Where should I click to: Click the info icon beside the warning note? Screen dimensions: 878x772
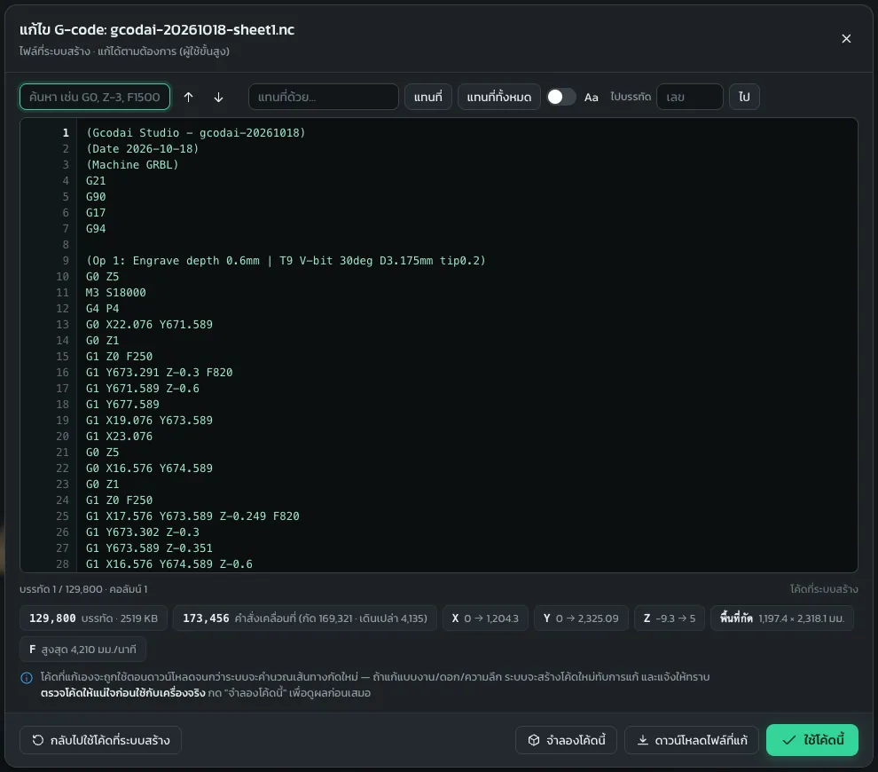tap(27, 678)
